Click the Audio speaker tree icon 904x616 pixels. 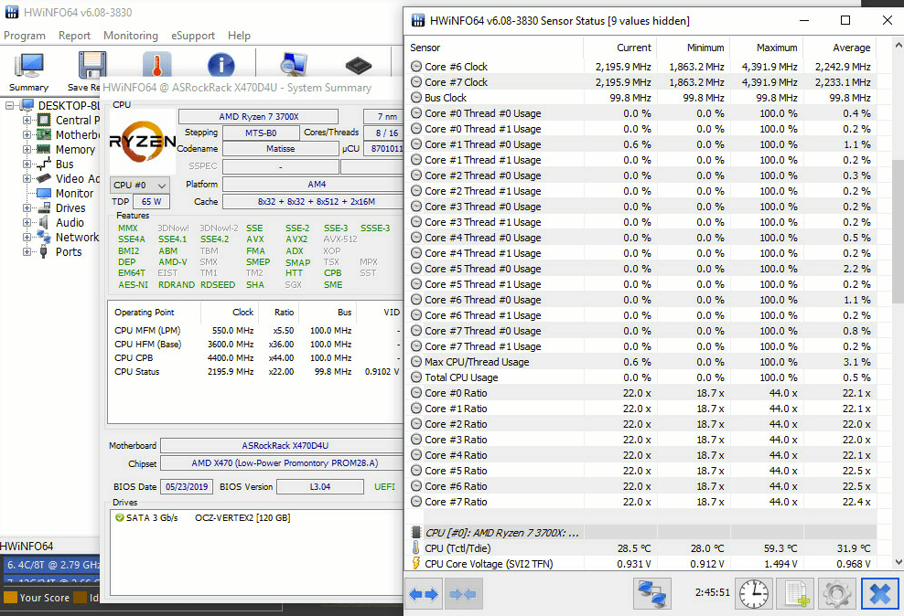tap(44, 222)
